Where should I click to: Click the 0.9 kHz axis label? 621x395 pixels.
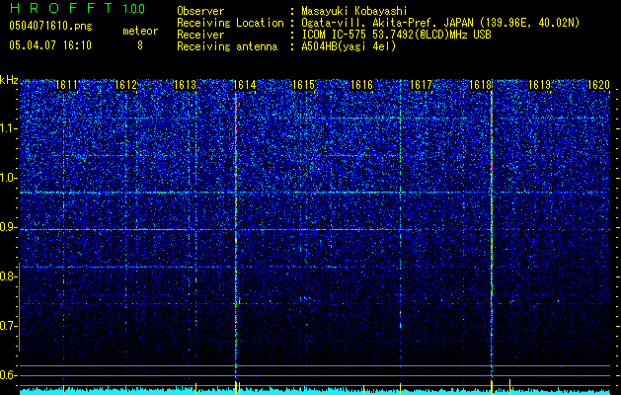(x=8, y=227)
